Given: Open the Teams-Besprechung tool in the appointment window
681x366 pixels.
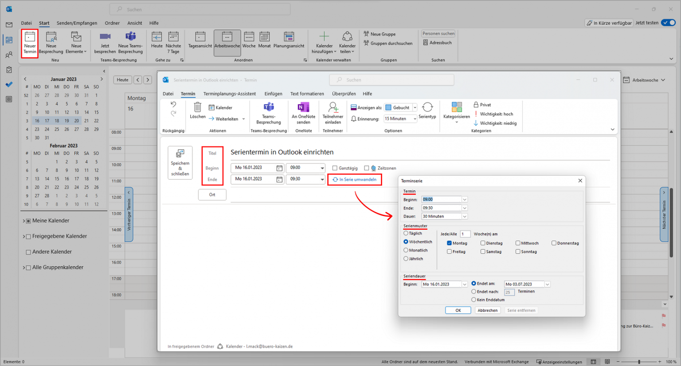Looking at the screenshot, I should [269, 114].
